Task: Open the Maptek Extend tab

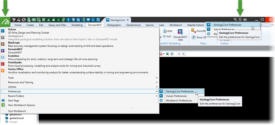Action: click(x=195, y=25)
